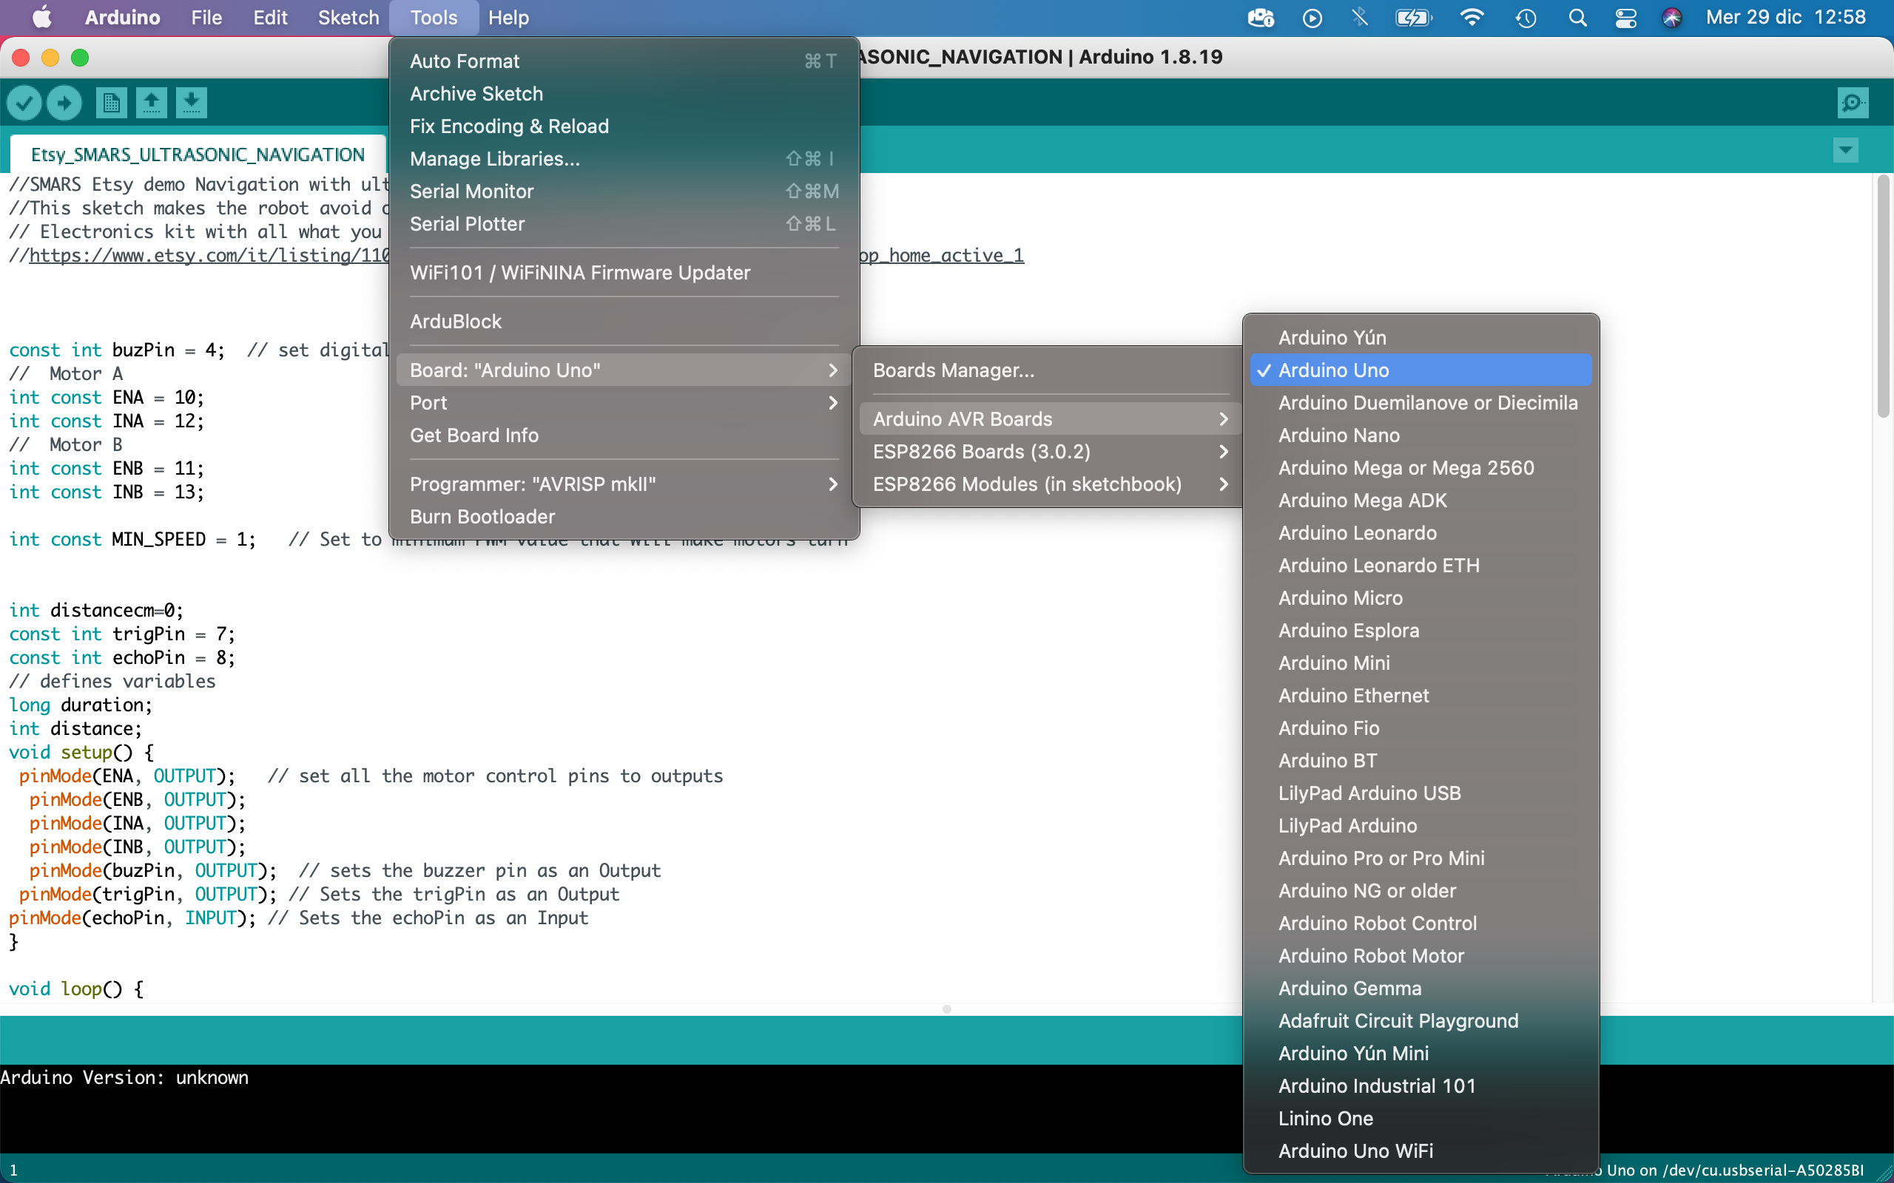Click the editor vertical scrollbar thumb
Viewport: 1894px width, 1183px height.
[1882, 297]
